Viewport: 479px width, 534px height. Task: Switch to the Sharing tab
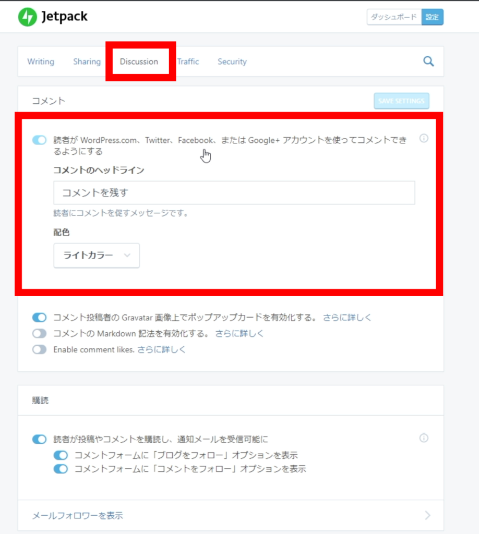tap(87, 62)
